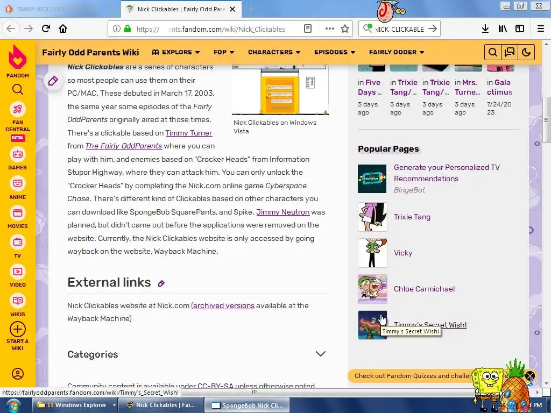The width and height of the screenshot is (551, 413).
Task: Open the Nick Clickables on Windows Vista image
Action: (280, 90)
